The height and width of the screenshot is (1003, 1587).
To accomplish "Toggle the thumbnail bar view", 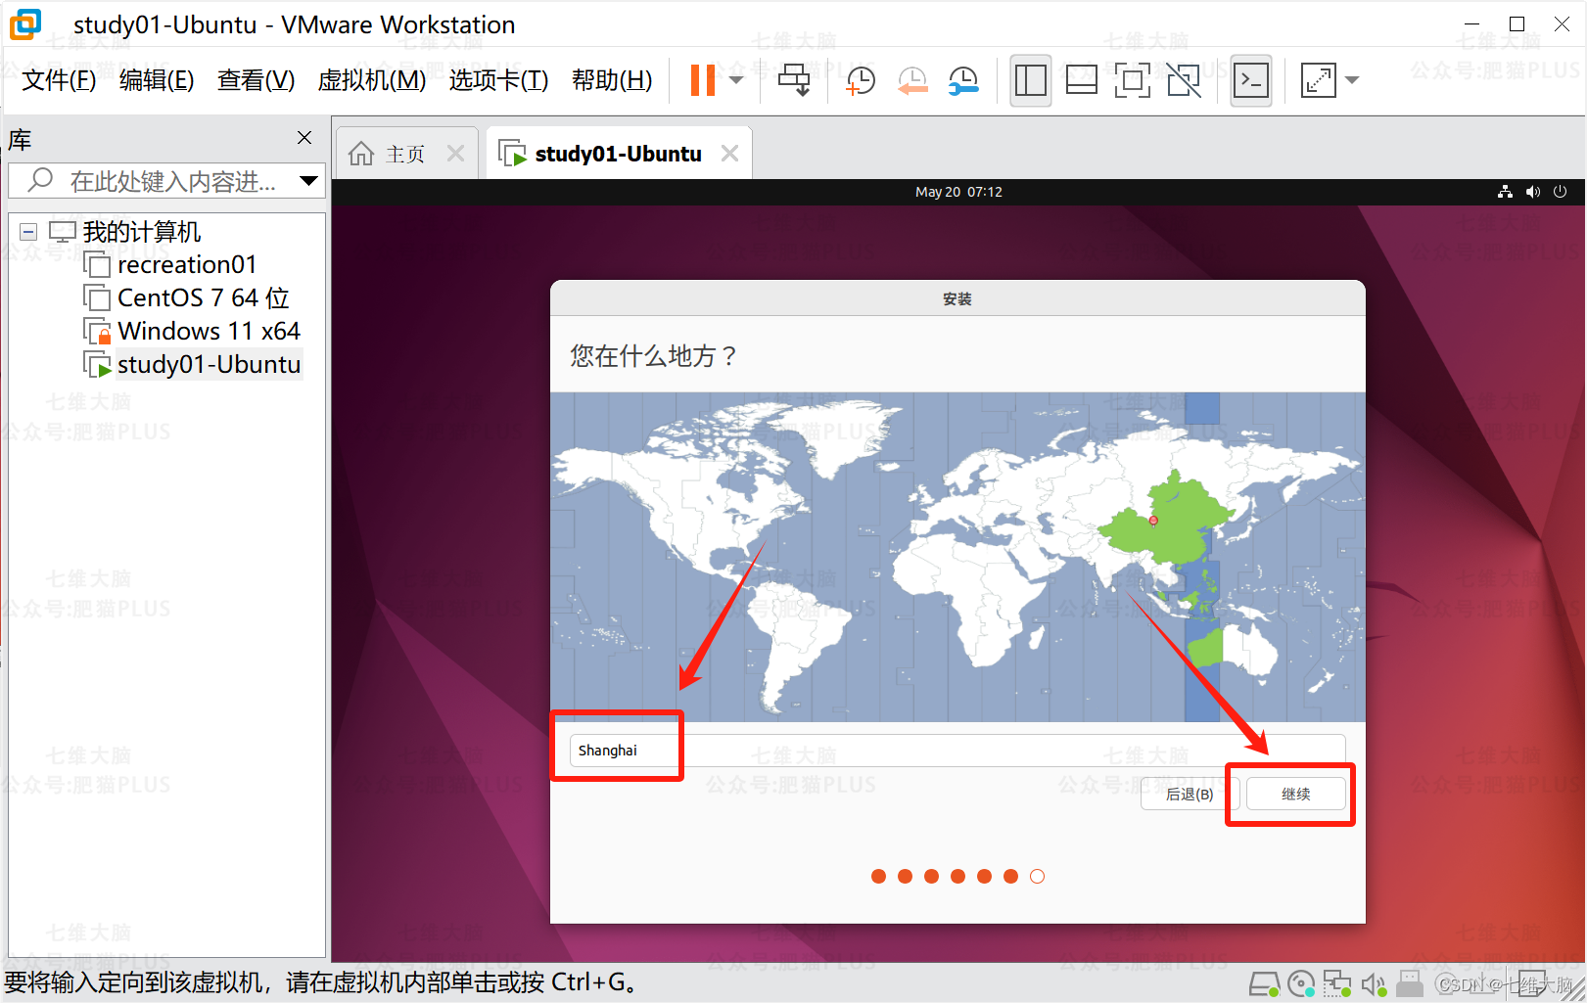I will click(x=1081, y=80).
